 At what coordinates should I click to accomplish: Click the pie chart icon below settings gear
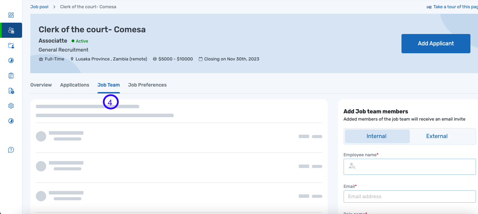(x=11, y=121)
